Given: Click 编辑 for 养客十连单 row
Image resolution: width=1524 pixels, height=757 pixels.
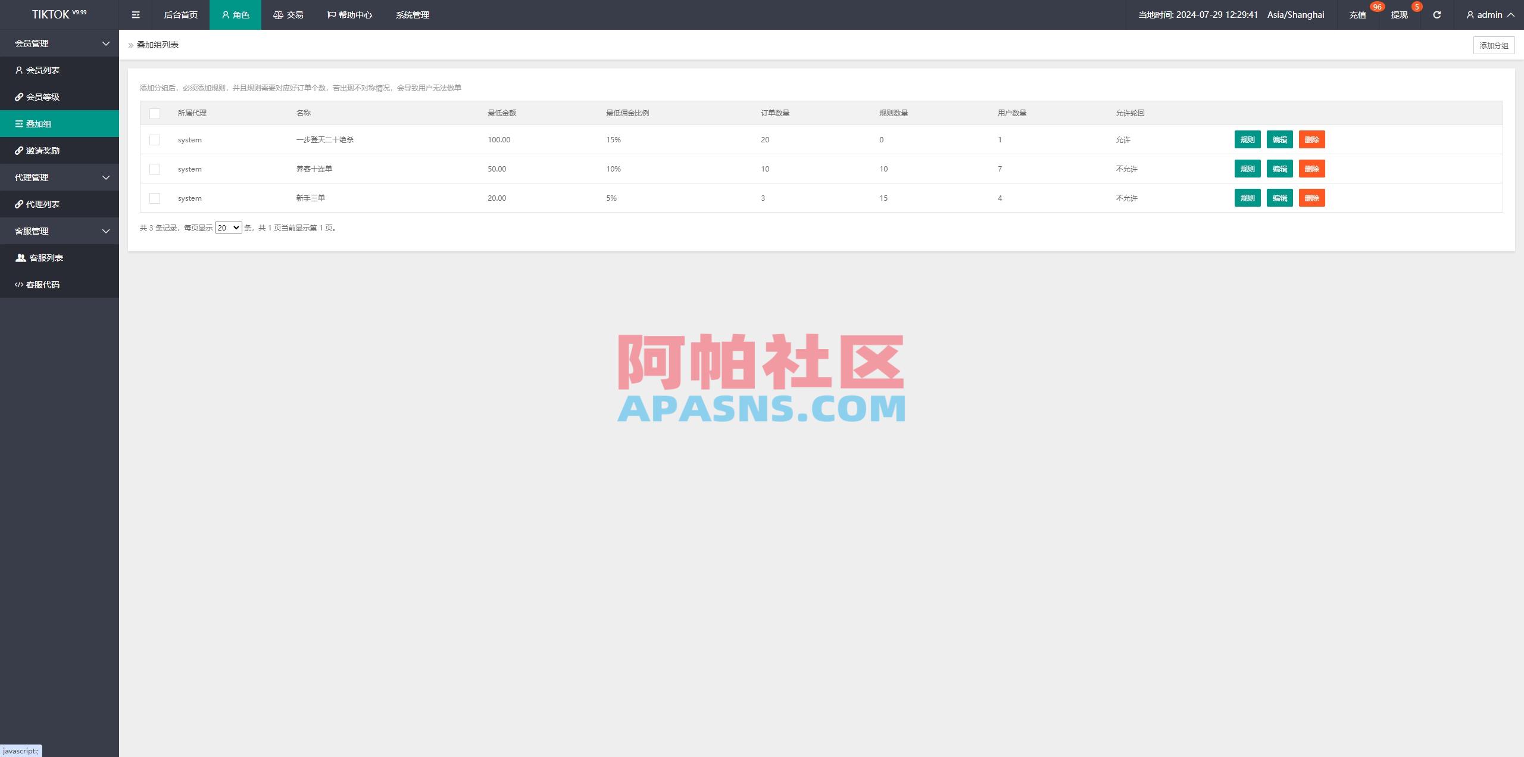Looking at the screenshot, I should point(1280,169).
